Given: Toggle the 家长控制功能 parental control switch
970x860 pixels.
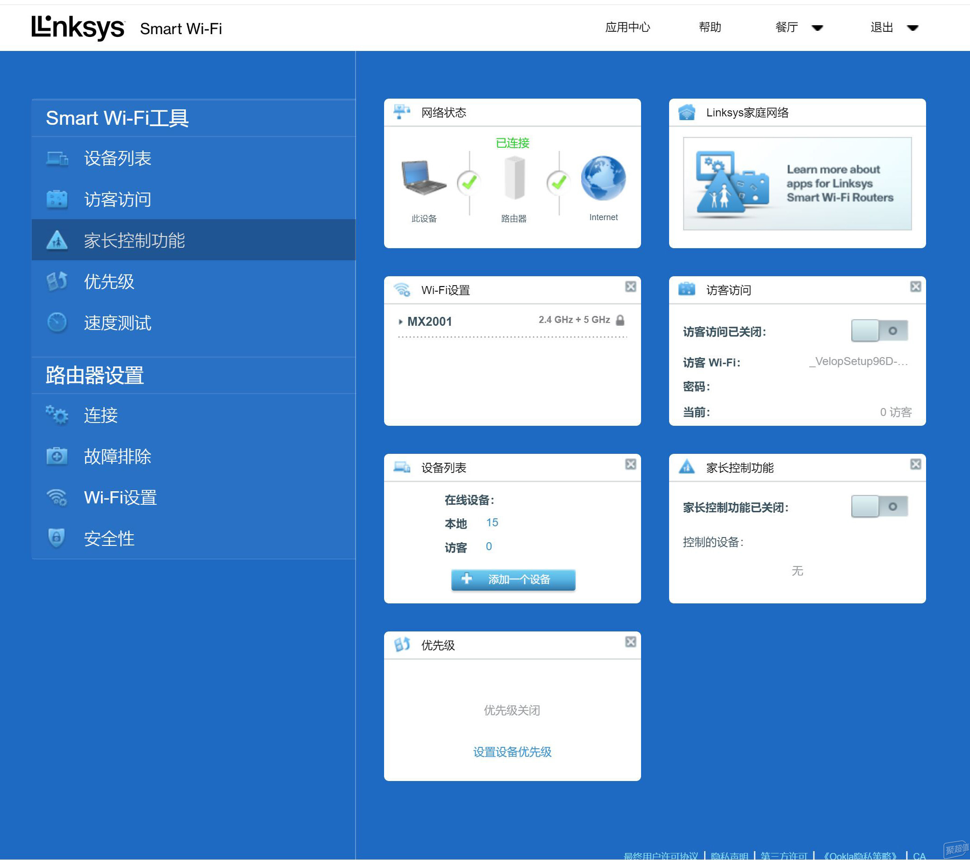Looking at the screenshot, I should (879, 506).
